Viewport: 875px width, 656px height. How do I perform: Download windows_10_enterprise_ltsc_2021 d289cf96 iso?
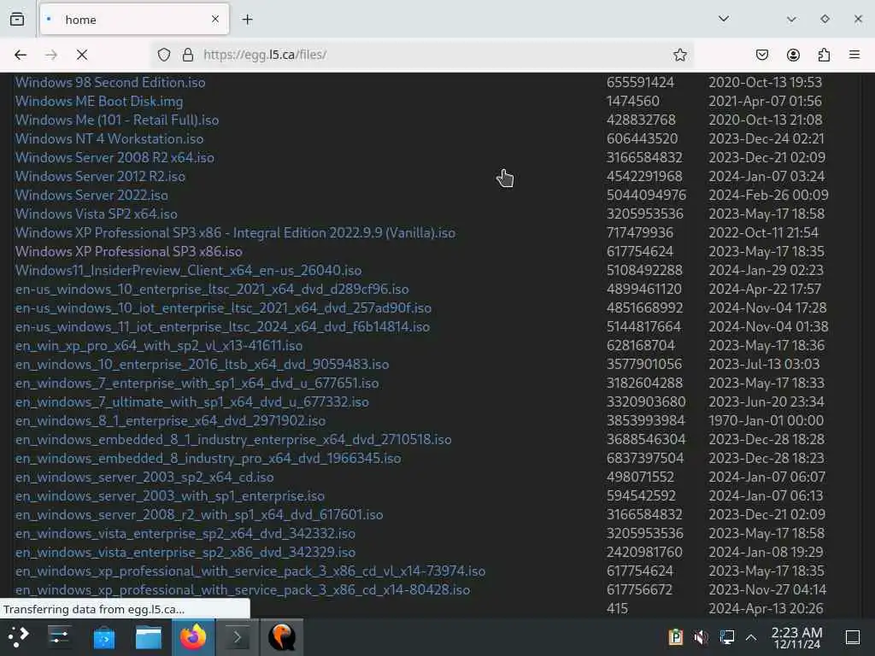coord(212,289)
